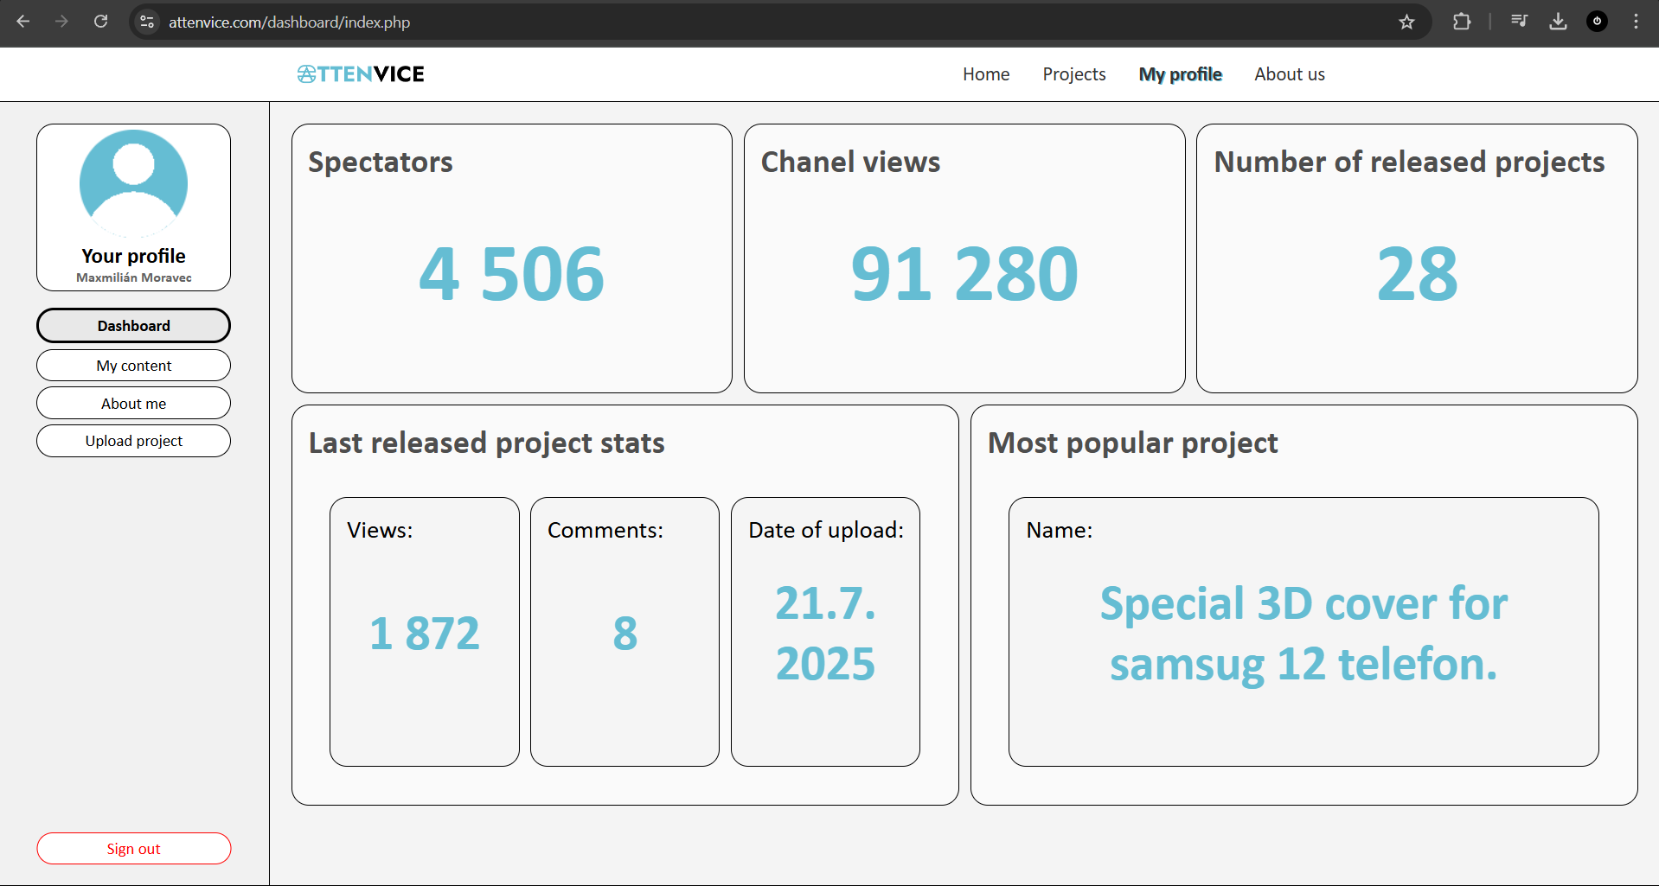The height and width of the screenshot is (886, 1659).
Task: Click the 'Your profile' heading
Action: tap(133, 256)
